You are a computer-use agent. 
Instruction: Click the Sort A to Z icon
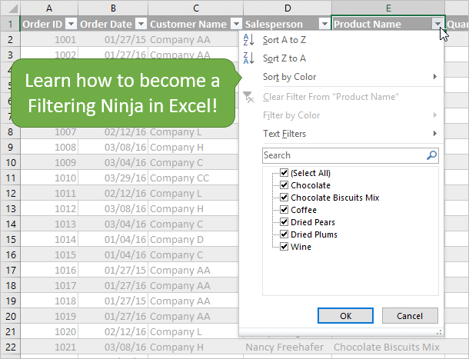pos(248,40)
